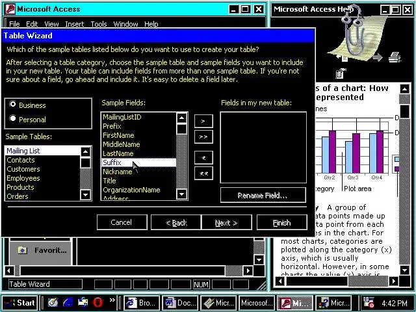Screen dimensions: 416x312
Task: Select Customers sample table
Action: point(43,169)
